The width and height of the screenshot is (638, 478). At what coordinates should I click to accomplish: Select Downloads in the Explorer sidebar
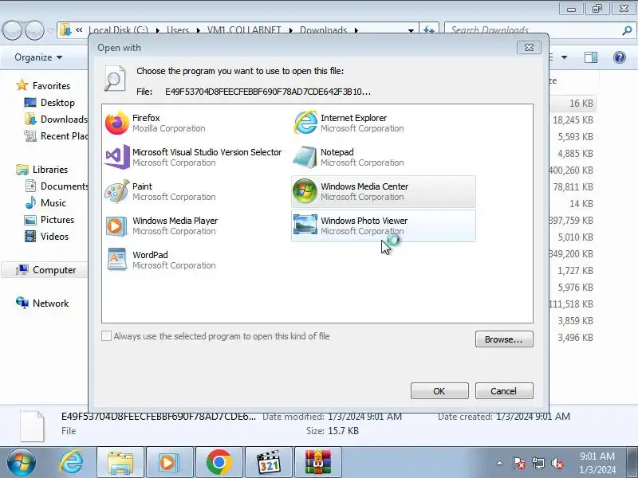(56, 119)
